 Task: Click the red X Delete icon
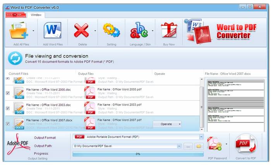(81, 31)
